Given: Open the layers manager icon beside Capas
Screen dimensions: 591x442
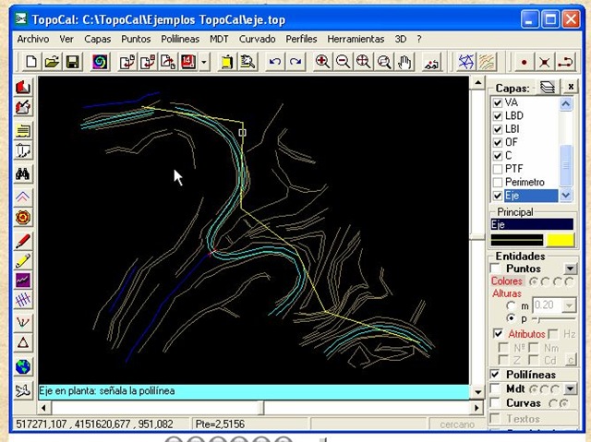Looking at the screenshot, I should 548,87.
